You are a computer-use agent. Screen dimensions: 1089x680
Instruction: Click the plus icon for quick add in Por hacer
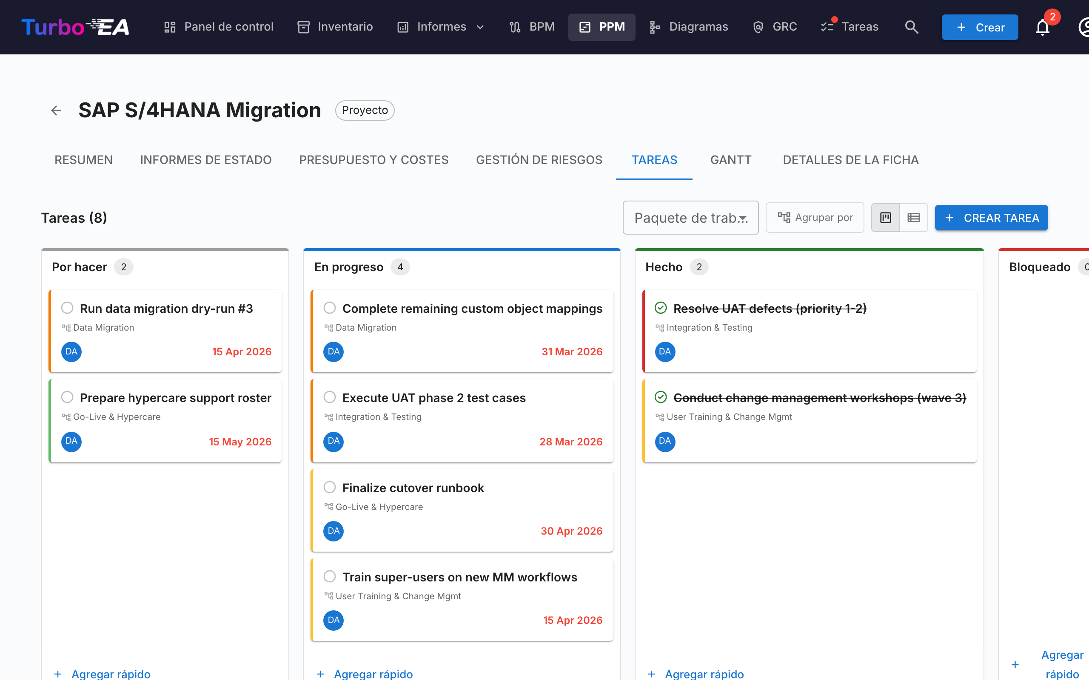click(x=58, y=674)
